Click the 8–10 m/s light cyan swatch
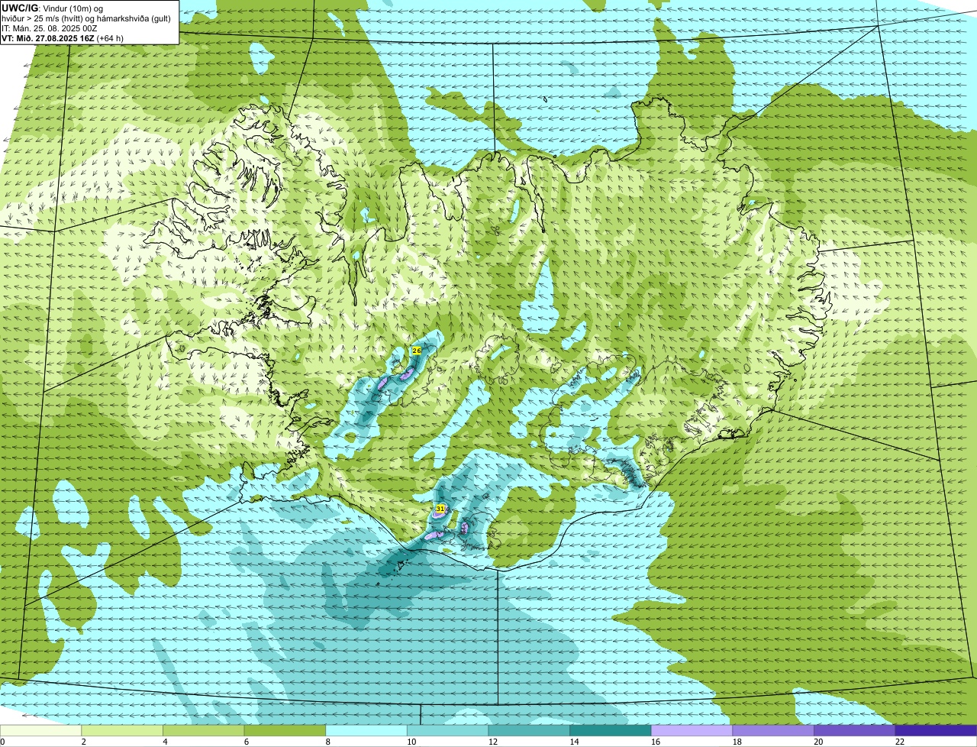Image resolution: width=977 pixels, height=747 pixels. [366, 730]
